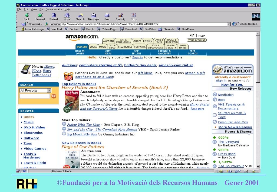
Task: Click the Netscape N logo
Action: [x=256, y=17]
